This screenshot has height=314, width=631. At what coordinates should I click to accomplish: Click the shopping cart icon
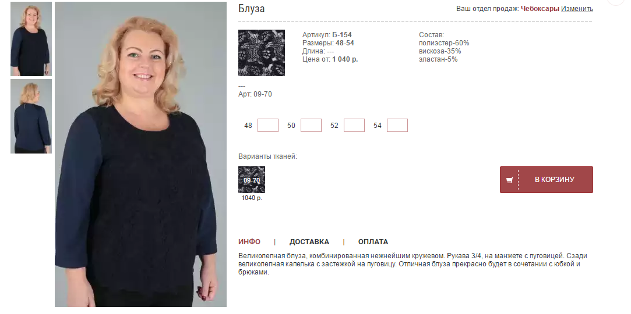pyautogui.click(x=509, y=180)
